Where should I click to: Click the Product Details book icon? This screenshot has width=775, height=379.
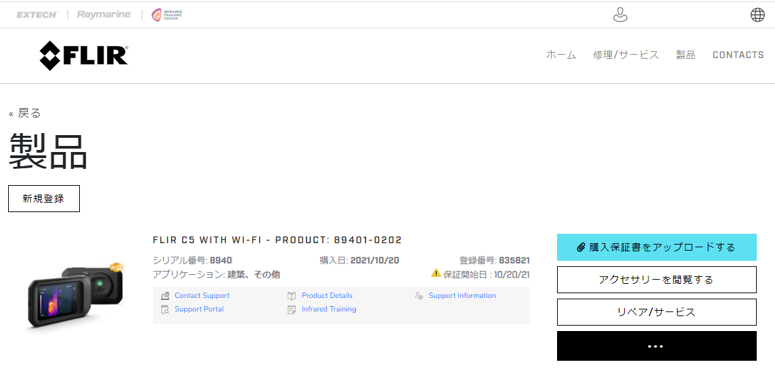pos(292,296)
